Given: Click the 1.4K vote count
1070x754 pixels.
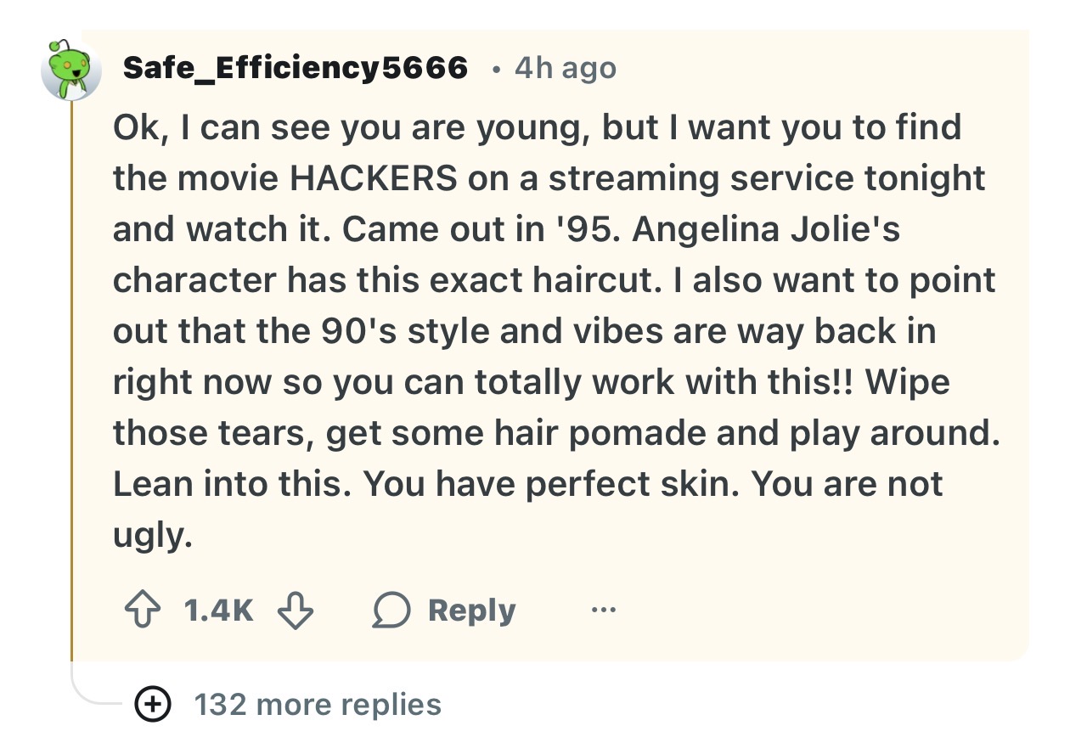Looking at the screenshot, I should [218, 611].
